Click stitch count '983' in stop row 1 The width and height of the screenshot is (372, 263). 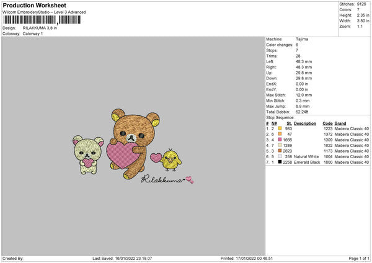click(x=288, y=128)
